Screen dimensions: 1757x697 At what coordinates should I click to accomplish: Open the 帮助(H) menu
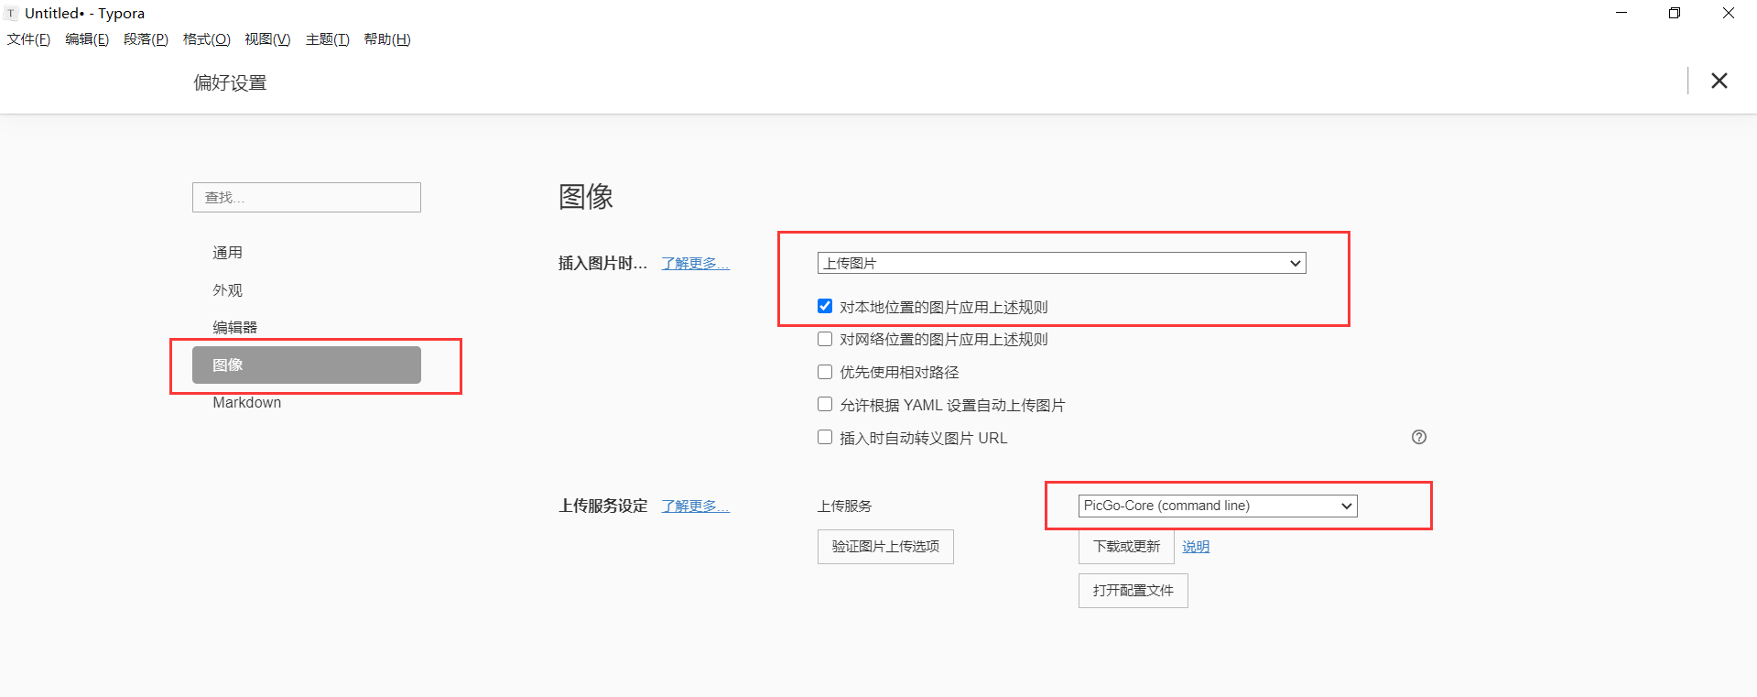pos(387,38)
